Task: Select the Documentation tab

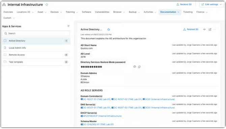Action: tap(170, 12)
